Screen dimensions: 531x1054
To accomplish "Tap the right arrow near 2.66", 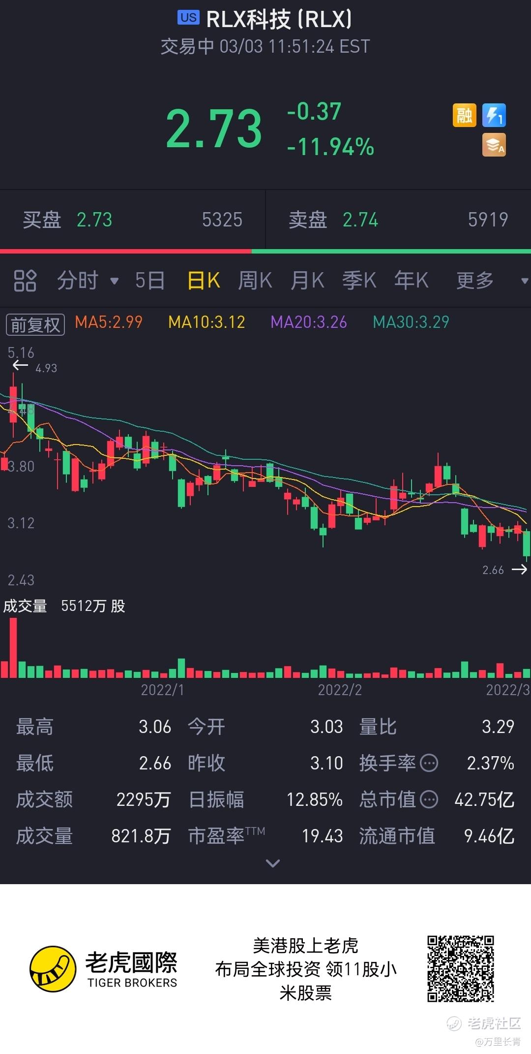I will tap(519, 570).
